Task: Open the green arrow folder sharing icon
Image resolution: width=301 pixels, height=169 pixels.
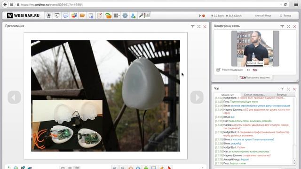Action: [x=108, y=15]
